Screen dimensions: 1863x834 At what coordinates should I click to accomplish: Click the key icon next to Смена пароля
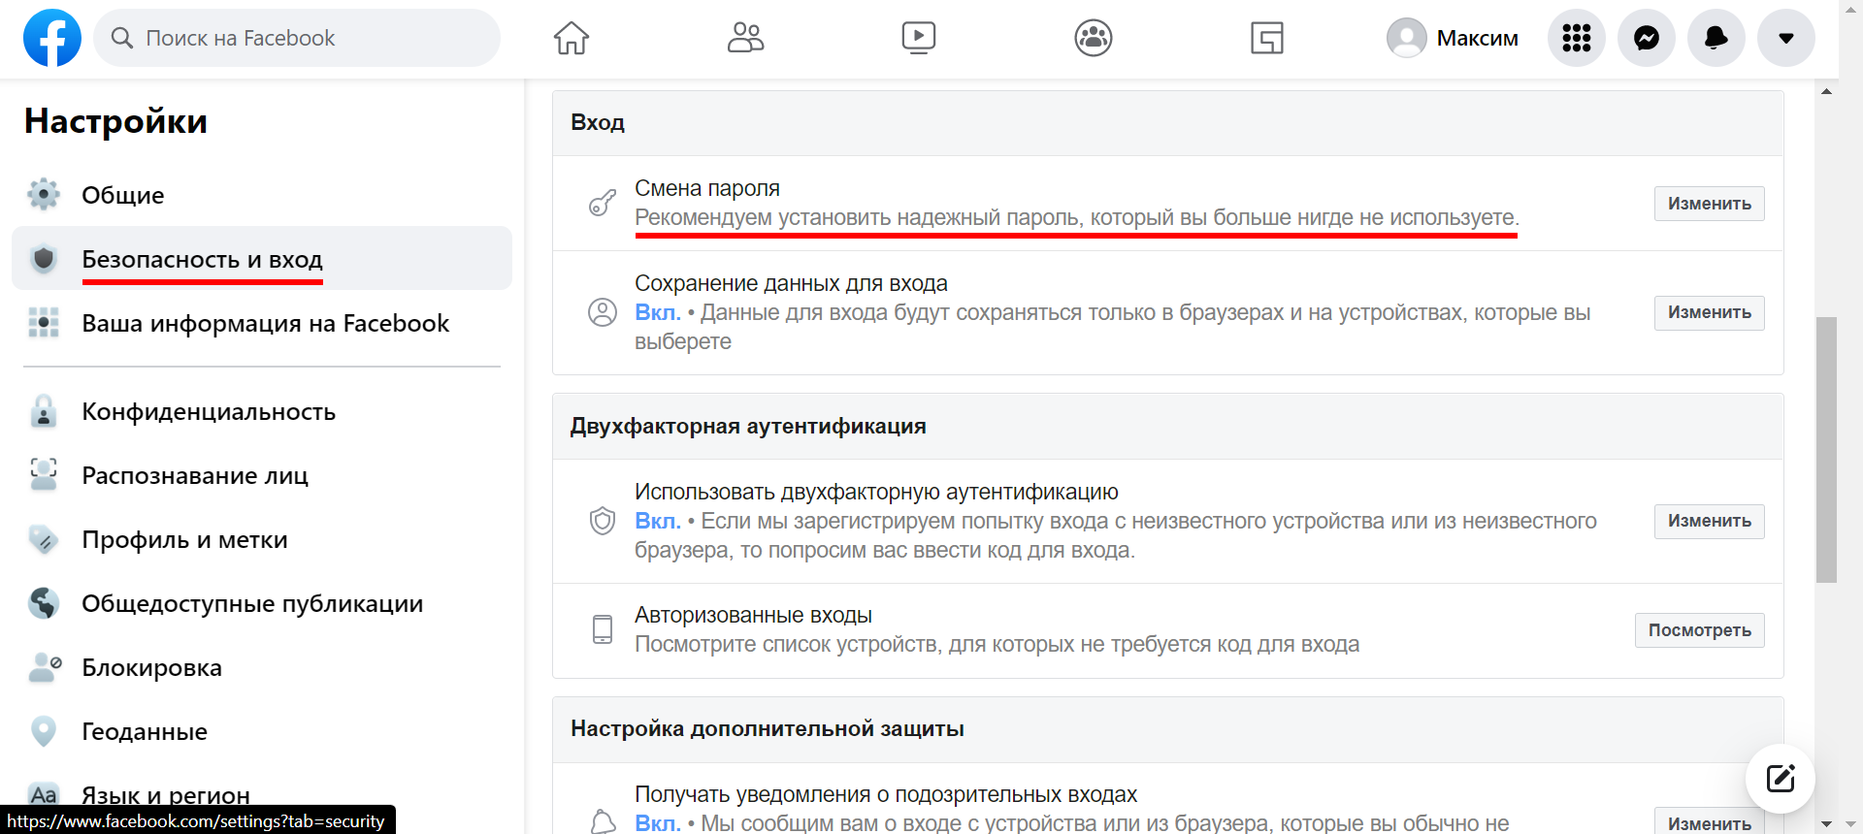[x=603, y=203]
